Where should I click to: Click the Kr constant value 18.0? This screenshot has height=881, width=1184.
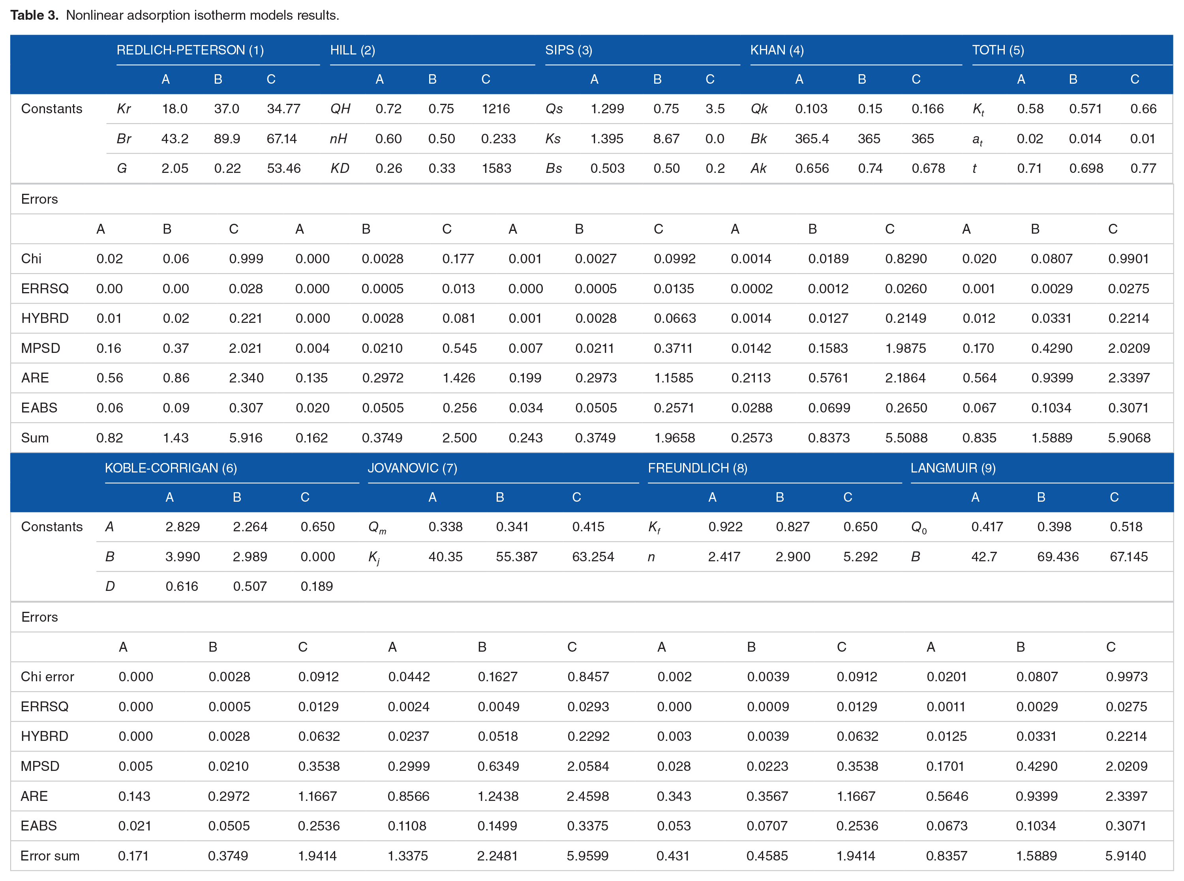tap(175, 109)
